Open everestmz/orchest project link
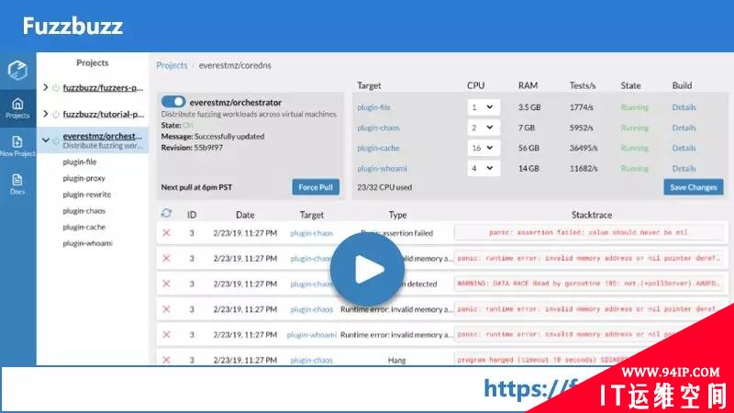This screenshot has width=734, height=413. (102, 136)
